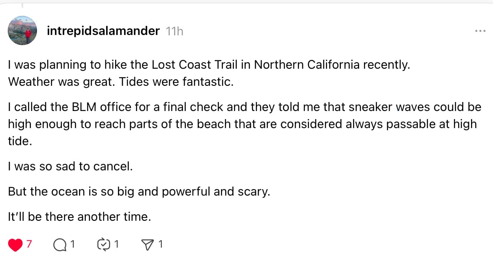Click the reply count next to comment bubble
The height and width of the screenshot is (259, 493).
[72, 244]
